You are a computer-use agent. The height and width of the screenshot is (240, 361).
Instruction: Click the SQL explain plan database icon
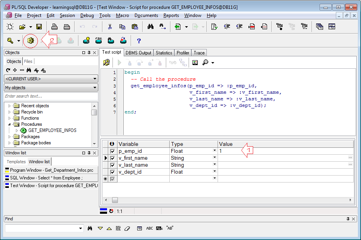coord(99,41)
